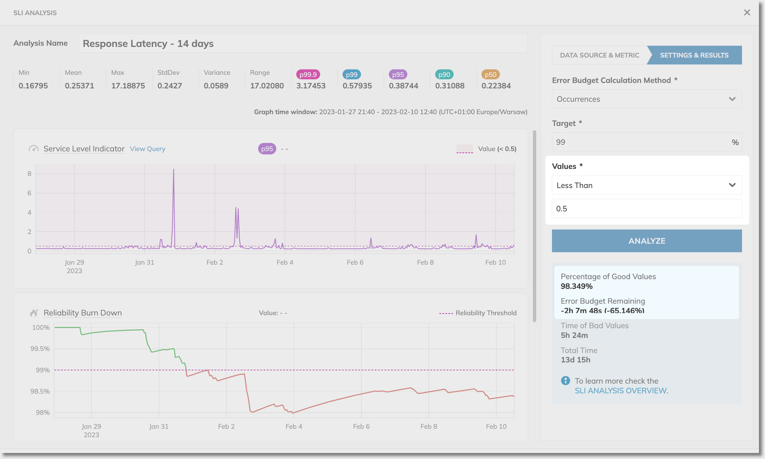Click the Analyze button
Viewport: 765px width, 459px height.
647,241
